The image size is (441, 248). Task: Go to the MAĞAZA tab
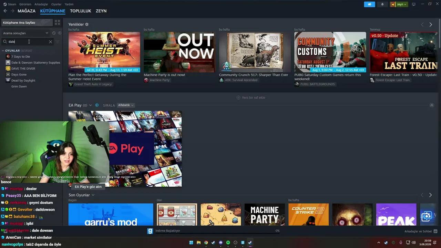coord(27,11)
